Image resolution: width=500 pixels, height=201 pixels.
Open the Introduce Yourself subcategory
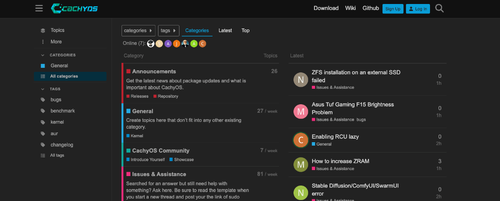click(145, 160)
